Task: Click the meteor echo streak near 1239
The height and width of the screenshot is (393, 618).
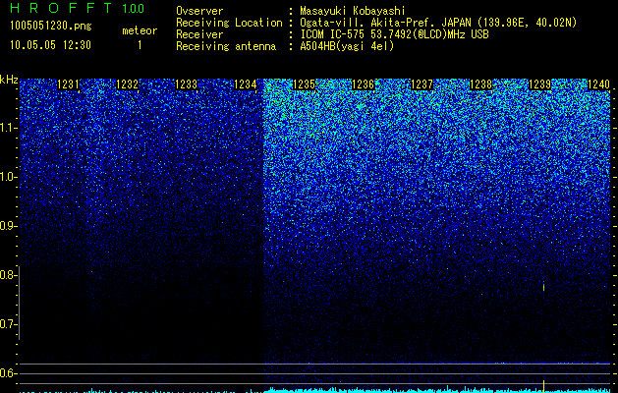Action: (x=543, y=287)
